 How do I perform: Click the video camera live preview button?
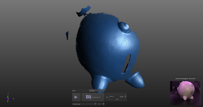click(x=76, y=97)
